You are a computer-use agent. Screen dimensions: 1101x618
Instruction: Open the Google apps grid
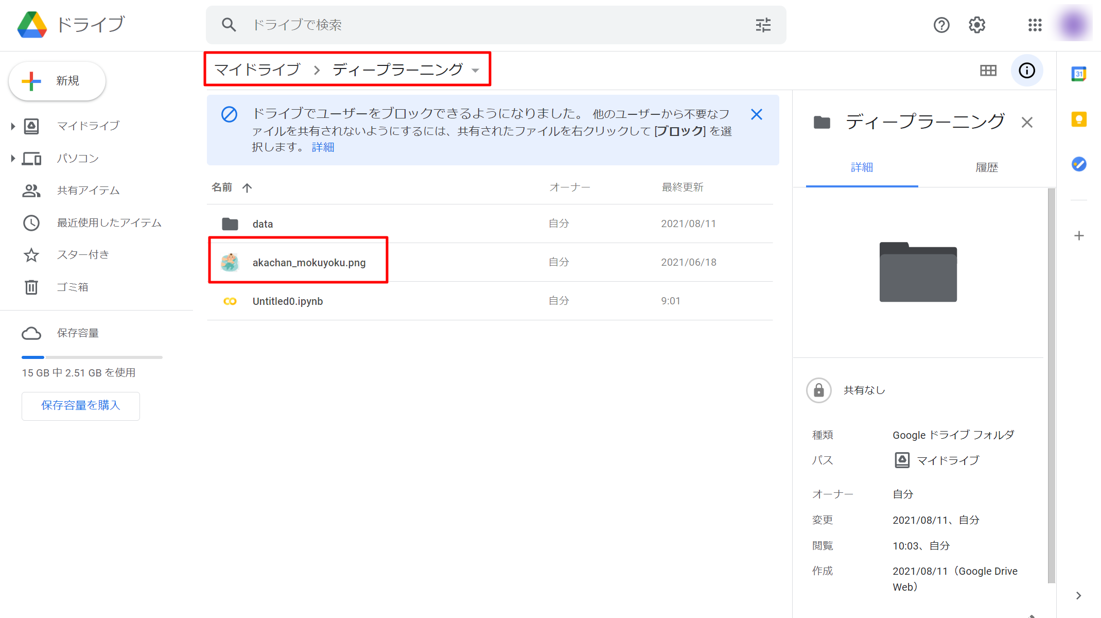coord(1035,25)
